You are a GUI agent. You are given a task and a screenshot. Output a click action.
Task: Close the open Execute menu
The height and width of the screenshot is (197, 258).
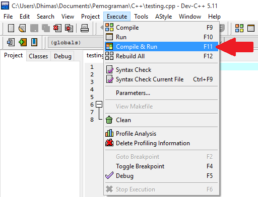(x=117, y=17)
